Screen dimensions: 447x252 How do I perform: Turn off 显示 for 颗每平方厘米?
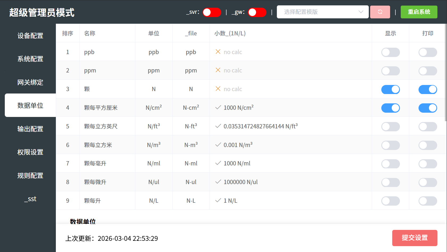click(390, 108)
